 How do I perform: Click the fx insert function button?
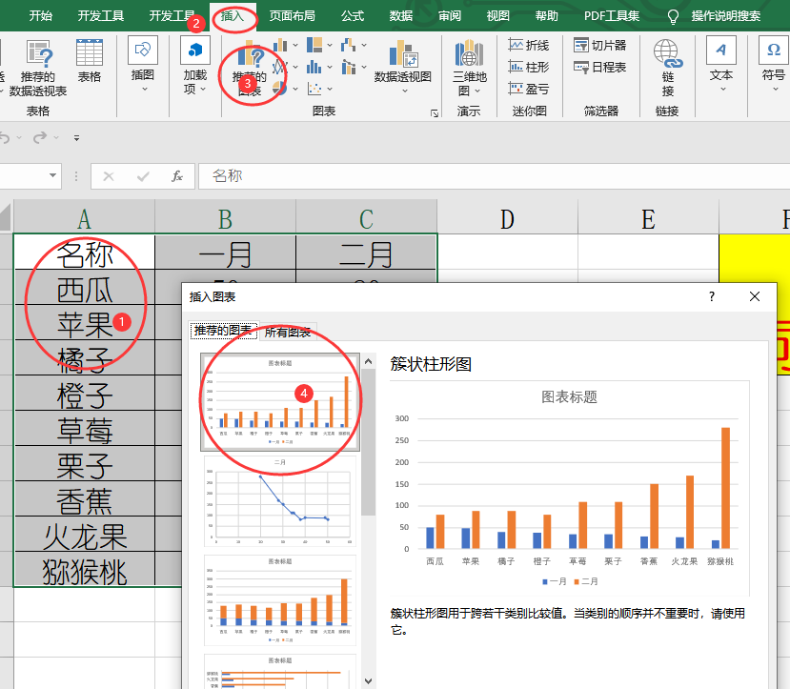[177, 176]
